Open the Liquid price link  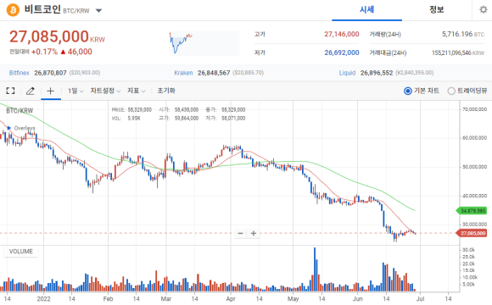click(347, 73)
